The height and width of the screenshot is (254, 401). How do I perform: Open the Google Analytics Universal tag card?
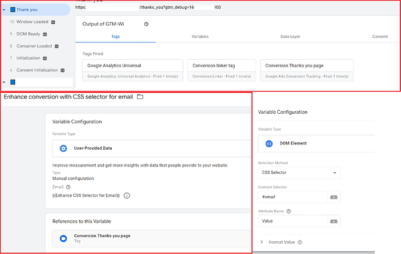(133, 70)
